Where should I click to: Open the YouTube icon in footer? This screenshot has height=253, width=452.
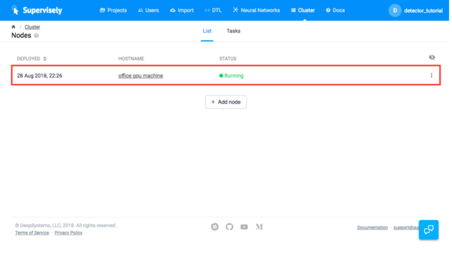pos(244,227)
